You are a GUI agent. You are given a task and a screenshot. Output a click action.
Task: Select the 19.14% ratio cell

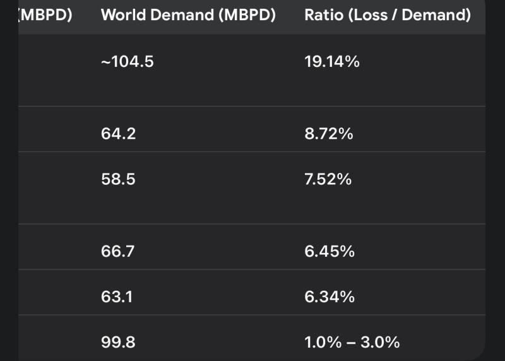tap(332, 61)
